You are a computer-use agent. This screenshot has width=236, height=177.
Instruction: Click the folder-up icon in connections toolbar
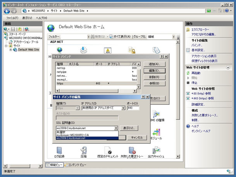[x=20, y=29]
